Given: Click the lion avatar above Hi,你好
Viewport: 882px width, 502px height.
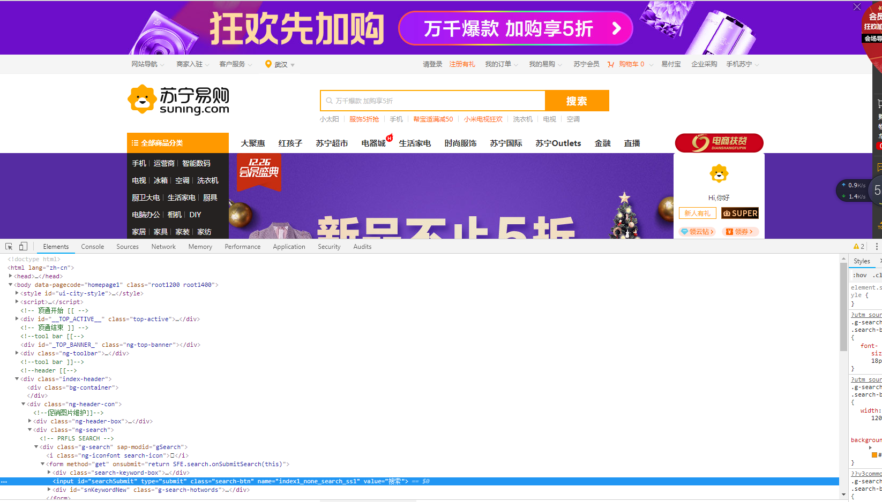Looking at the screenshot, I should pos(719,173).
